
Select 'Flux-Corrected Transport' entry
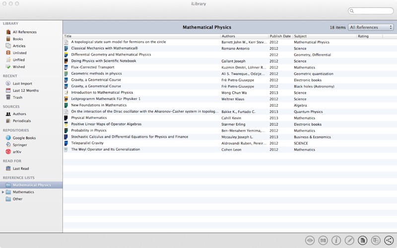(230, 67)
